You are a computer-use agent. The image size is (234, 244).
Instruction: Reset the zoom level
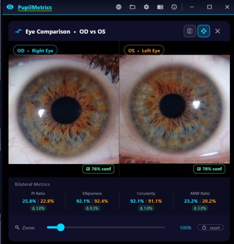pos(211,228)
